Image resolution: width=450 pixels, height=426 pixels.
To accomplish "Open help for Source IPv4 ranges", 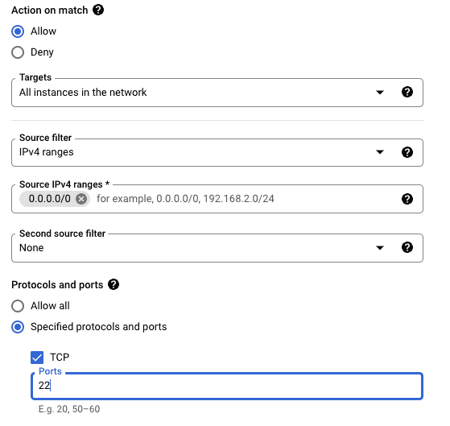I will click(x=407, y=199).
